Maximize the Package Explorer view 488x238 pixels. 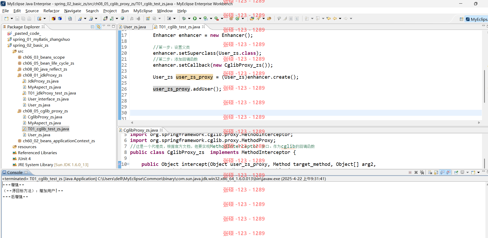[x=114, y=26]
